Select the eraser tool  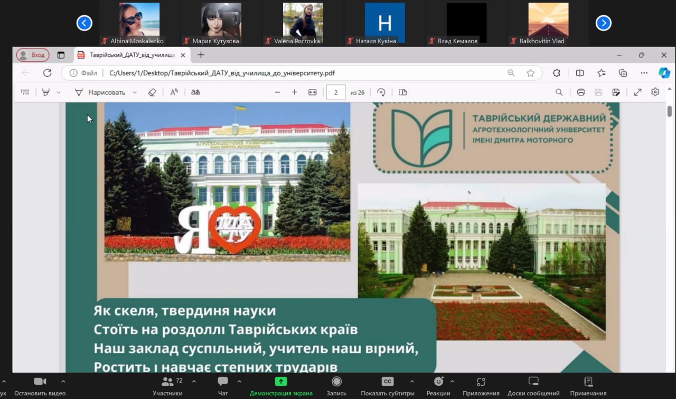152,92
